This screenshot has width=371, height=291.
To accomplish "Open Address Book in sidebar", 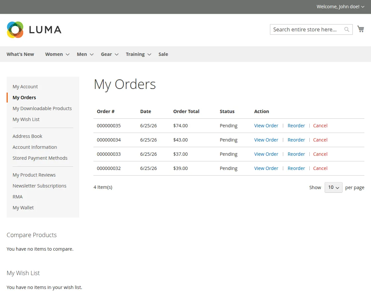I will 27,136.
